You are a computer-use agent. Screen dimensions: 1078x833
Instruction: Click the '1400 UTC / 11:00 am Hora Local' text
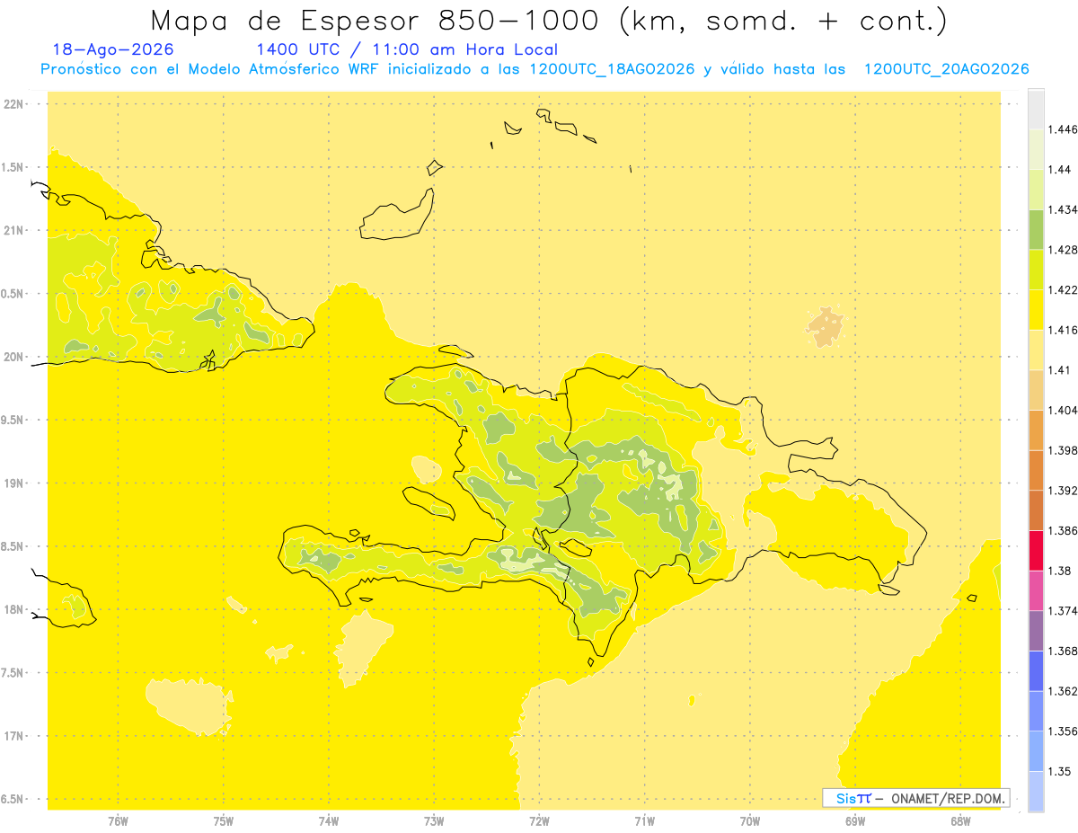click(407, 50)
